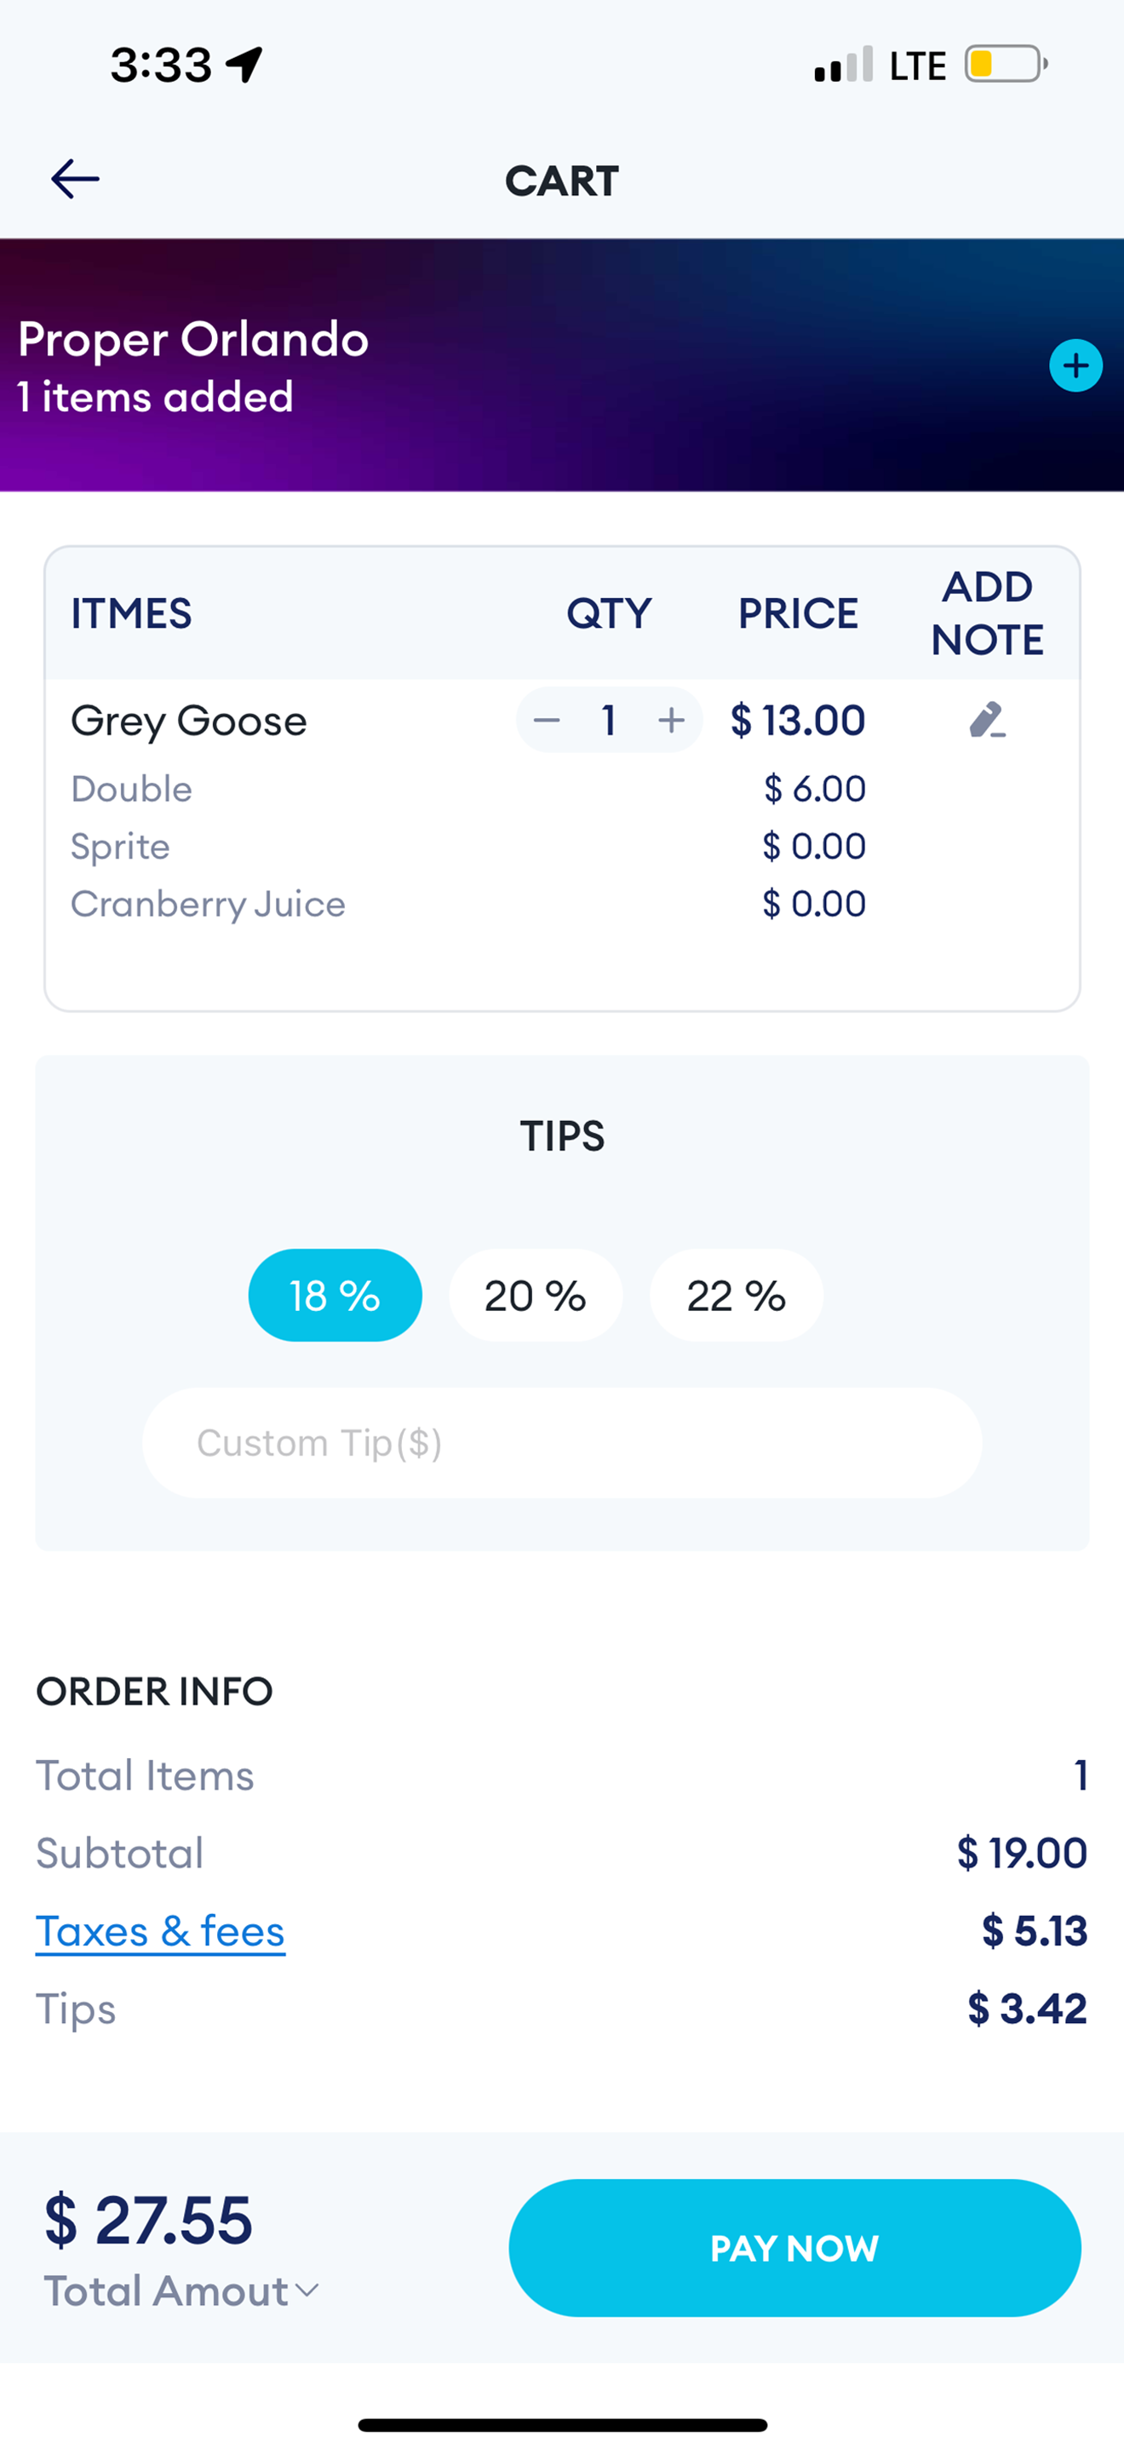Image resolution: width=1124 pixels, height=2443 pixels.
Task: Select the 20 % tip option
Action: [x=536, y=1296]
